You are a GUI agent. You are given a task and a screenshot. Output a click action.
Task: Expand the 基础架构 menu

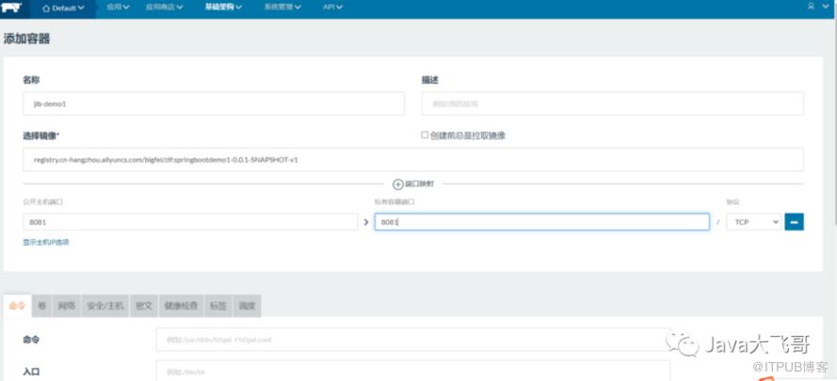pos(222,8)
